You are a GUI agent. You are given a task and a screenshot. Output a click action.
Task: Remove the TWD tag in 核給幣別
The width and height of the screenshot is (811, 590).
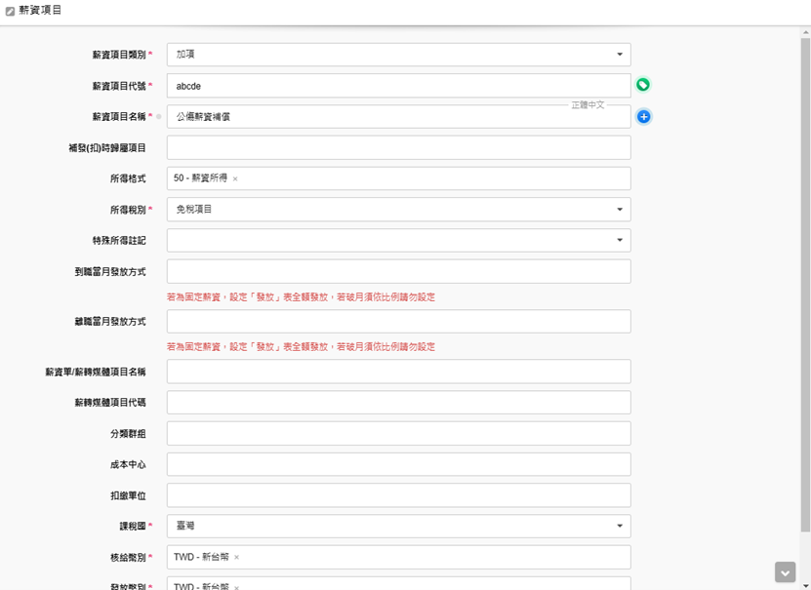(236, 558)
